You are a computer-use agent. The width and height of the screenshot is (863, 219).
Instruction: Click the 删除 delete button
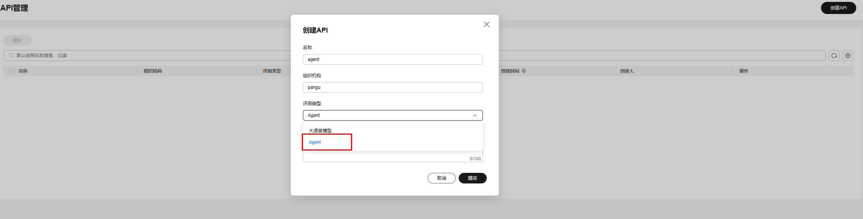coord(17,40)
